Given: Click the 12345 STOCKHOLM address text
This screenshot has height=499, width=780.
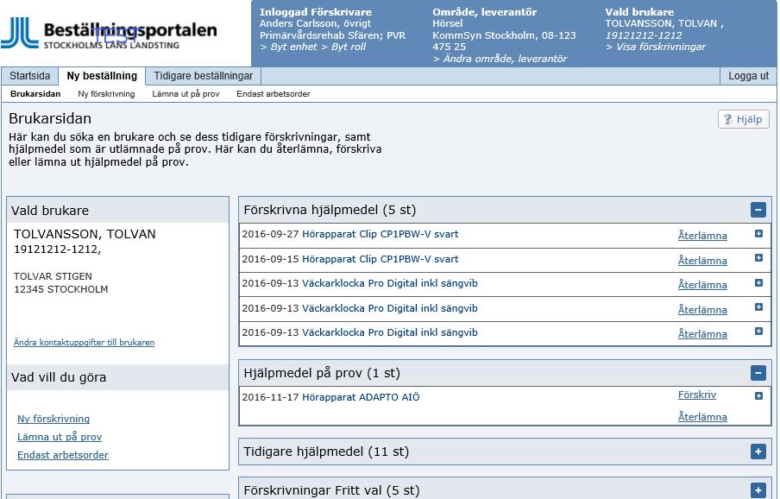Looking at the screenshot, I should click(60, 289).
